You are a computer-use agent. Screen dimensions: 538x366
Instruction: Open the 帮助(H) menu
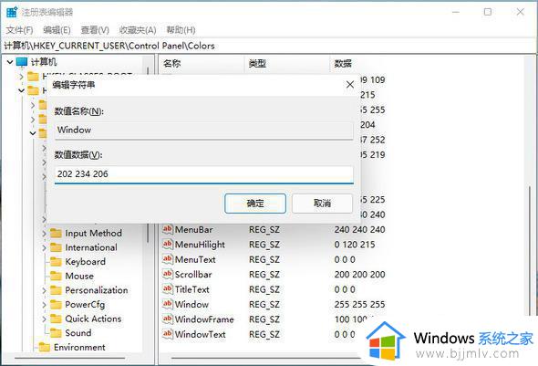coord(181,30)
